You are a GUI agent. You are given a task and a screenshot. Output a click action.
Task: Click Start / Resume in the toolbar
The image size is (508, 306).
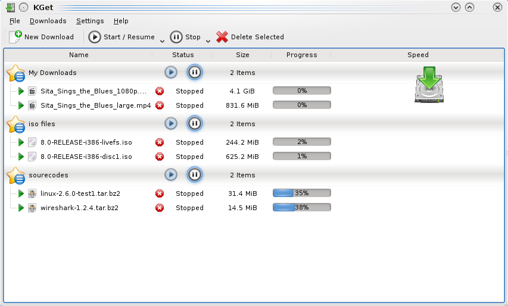point(121,37)
